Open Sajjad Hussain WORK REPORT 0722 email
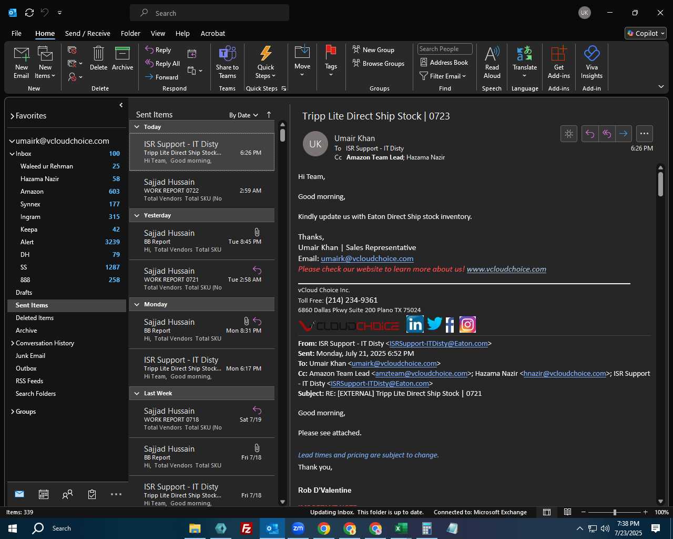The height and width of the screenshot is (539, 673). point(202,189)
